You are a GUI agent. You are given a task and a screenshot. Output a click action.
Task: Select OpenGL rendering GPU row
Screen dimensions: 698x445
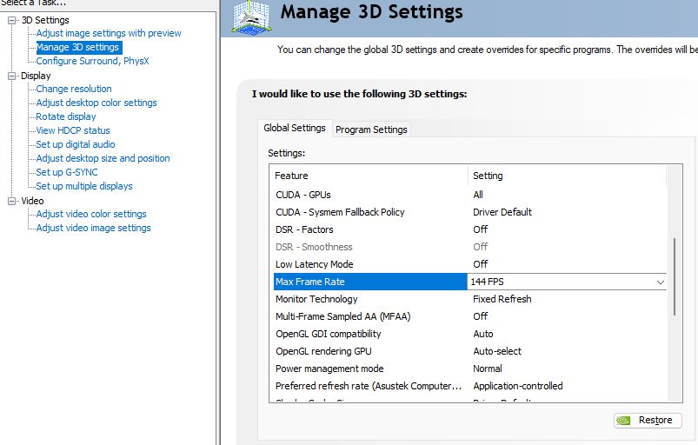pyautogui.click(x=469, y=351)
